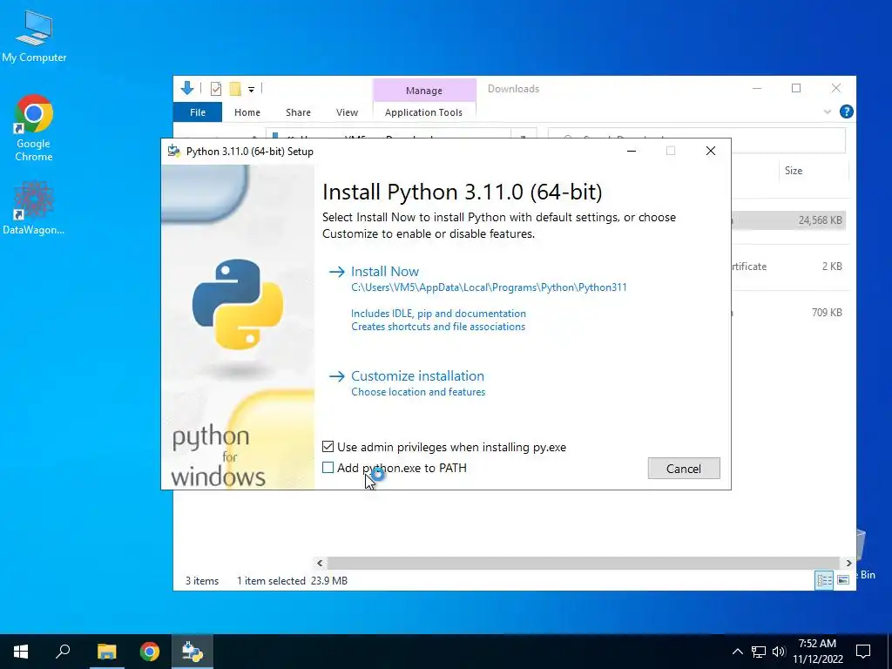Minimize the Python Setup dialog
The width and height of the screenshot is (892, 669).
point(632,151)
